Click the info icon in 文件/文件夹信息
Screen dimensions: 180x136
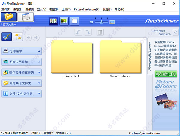point(6,93)
